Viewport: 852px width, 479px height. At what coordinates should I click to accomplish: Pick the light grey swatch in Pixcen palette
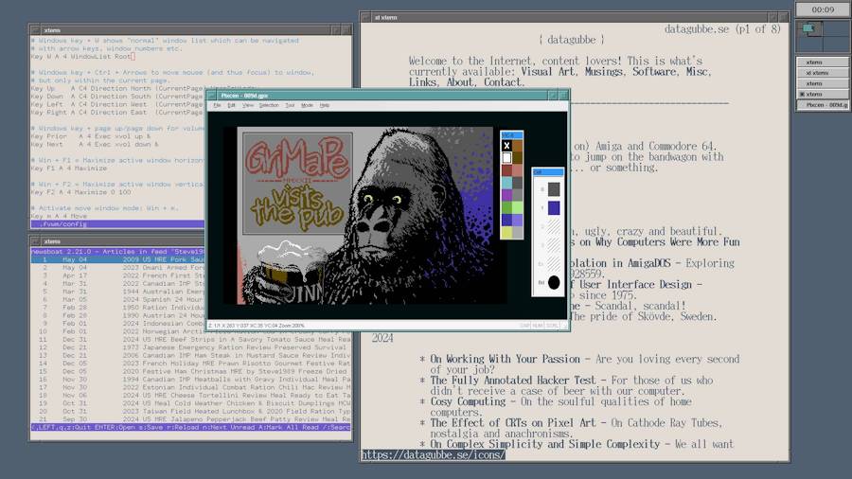[x=517, y=233]
